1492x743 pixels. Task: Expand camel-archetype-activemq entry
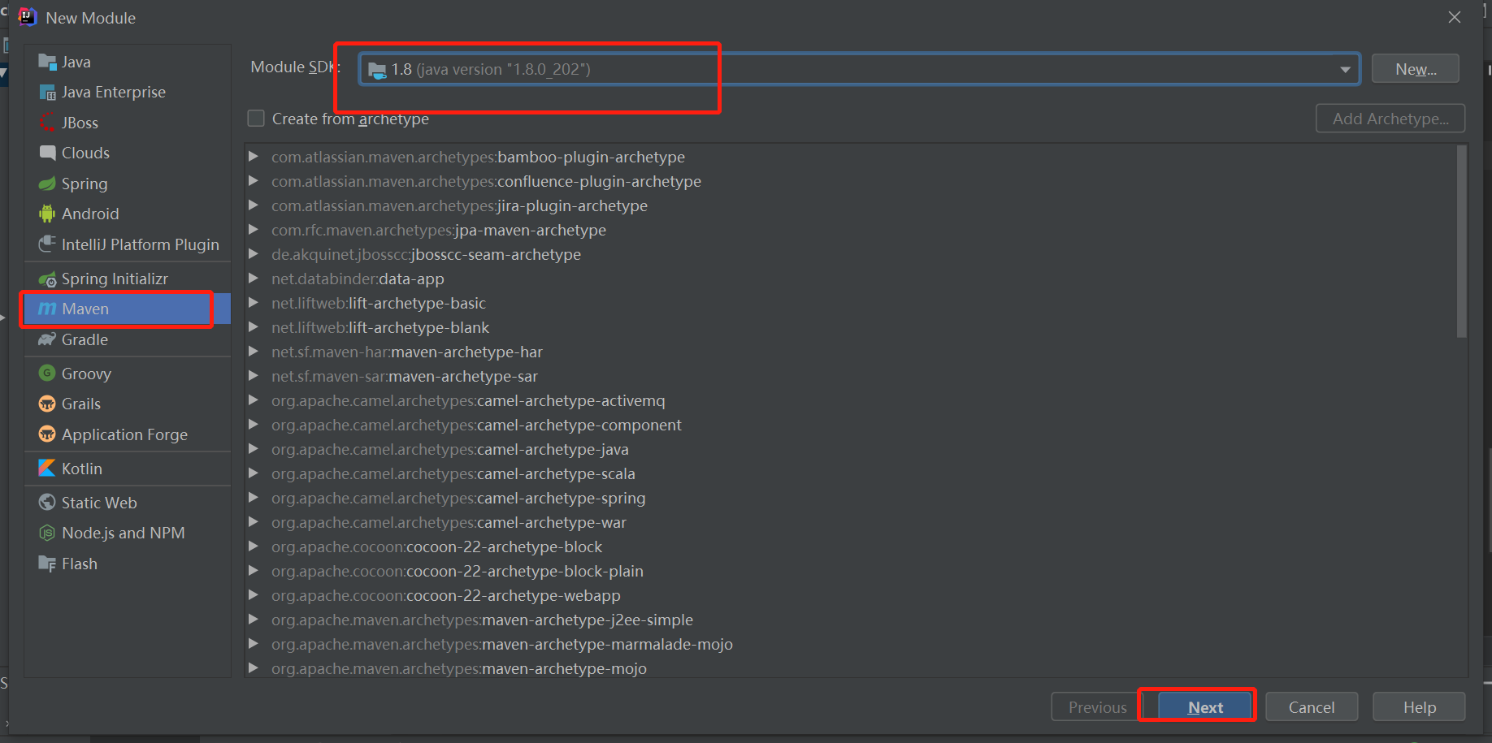[254, 400]
